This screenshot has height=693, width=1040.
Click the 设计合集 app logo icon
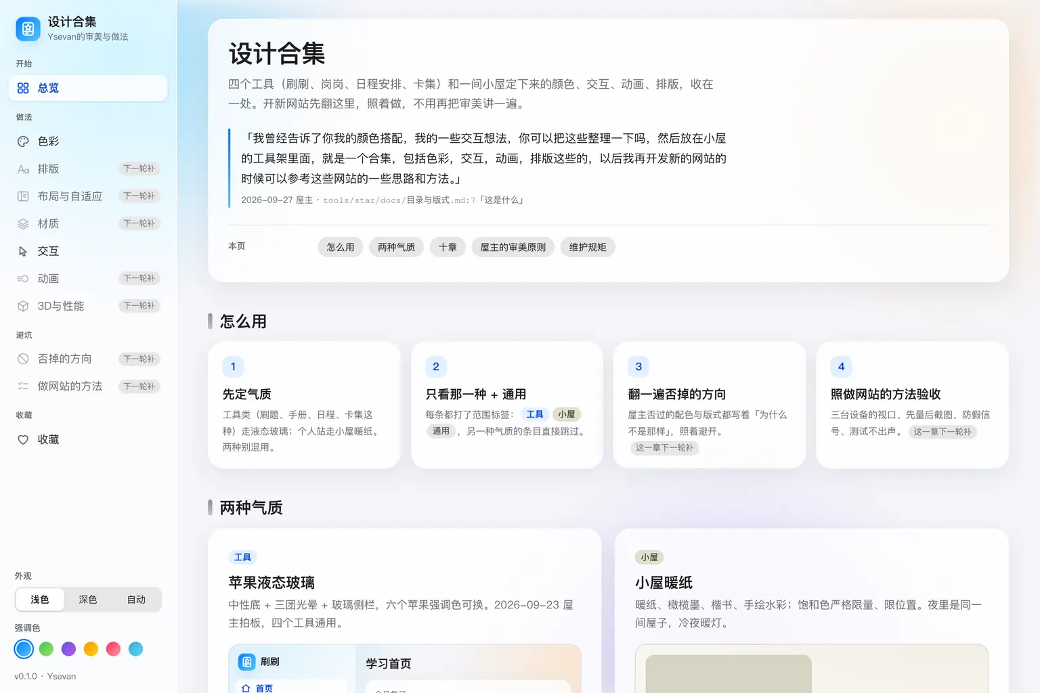(x=28, y=28)
